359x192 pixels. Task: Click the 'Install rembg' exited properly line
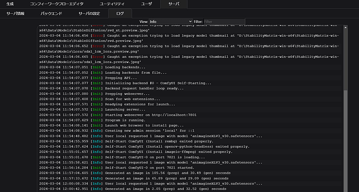point(126,141)
